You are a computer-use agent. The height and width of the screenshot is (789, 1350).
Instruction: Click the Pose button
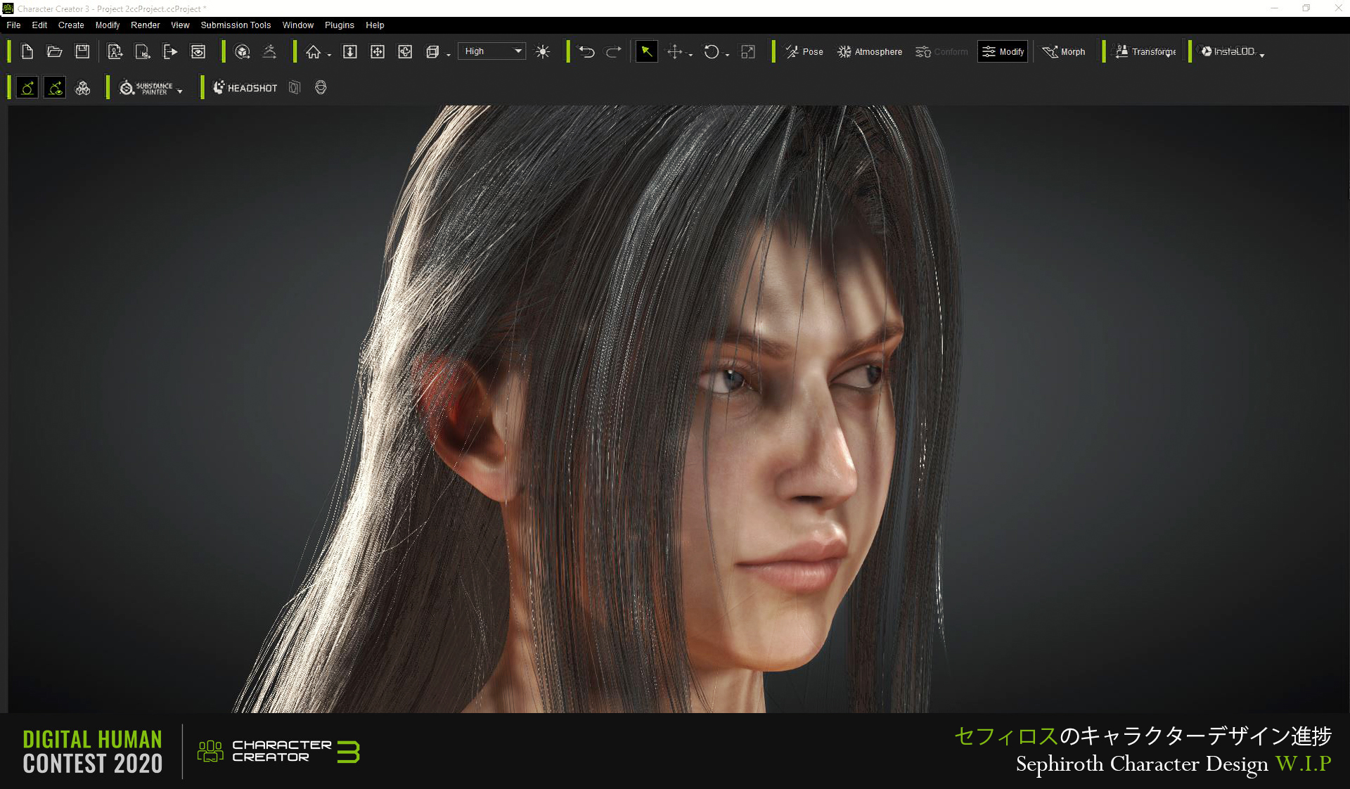point(804,51)
